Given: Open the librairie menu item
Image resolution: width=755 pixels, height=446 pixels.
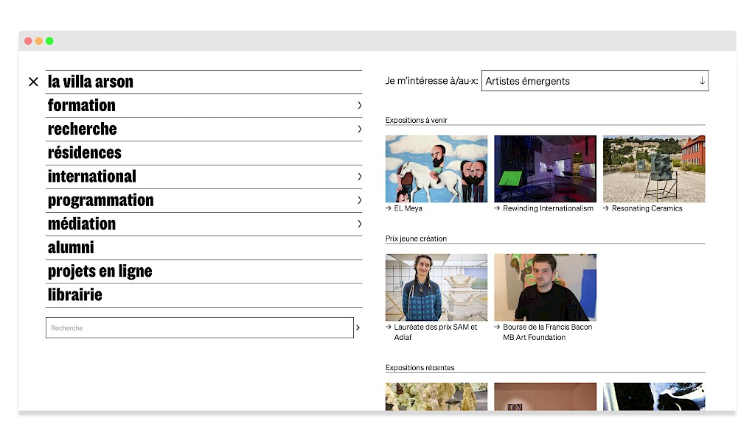Looking at the screenshot, I should pos(74,295).
